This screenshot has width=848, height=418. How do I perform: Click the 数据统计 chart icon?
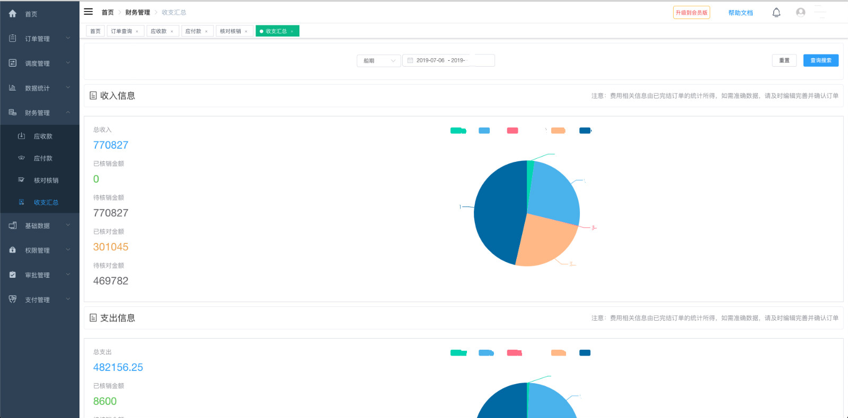(13, 88)
